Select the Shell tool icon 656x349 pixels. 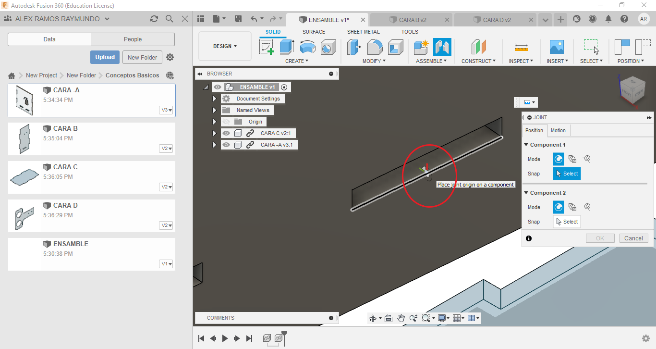tap(396, 47)
